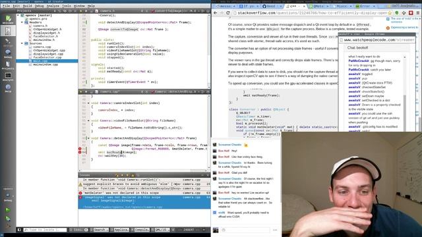
Task: Bookmark page with the star icon
Action: pyautogui.click(x=390, y=13)
